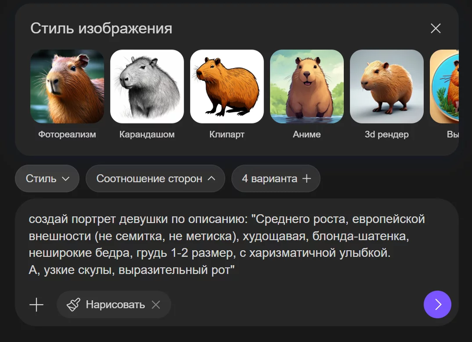
Task: Choose the Карандашом pencil style image
Action: pyautogui.click(x=147, y=86)
